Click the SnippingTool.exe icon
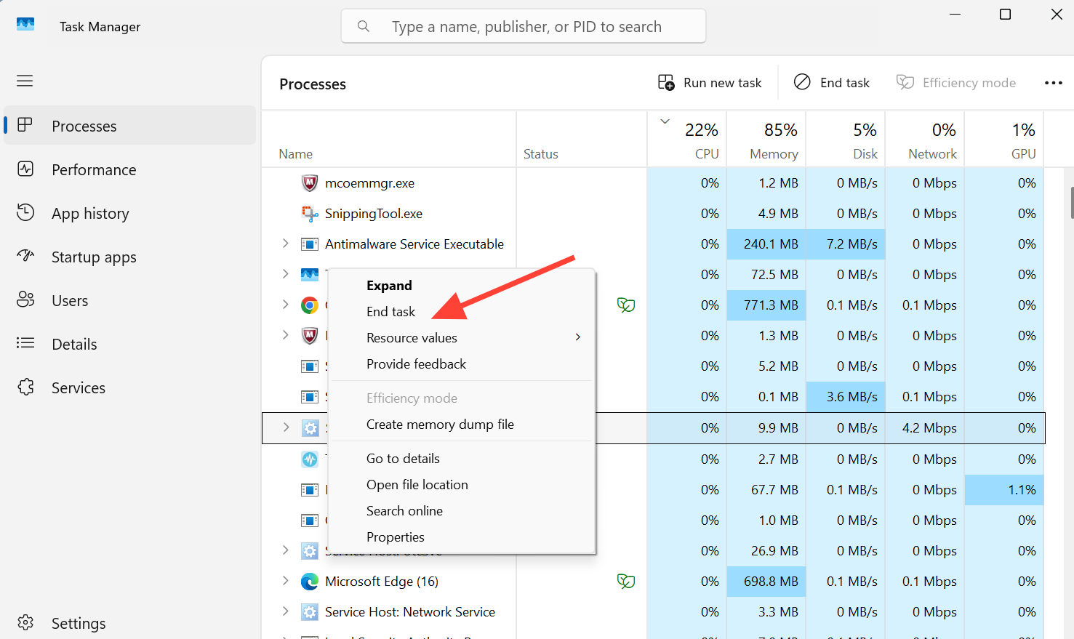 [x=310, y=214]
